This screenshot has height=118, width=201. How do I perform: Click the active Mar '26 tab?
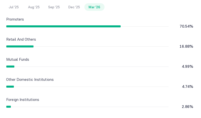pyautogui.click(x=94, y=7)
